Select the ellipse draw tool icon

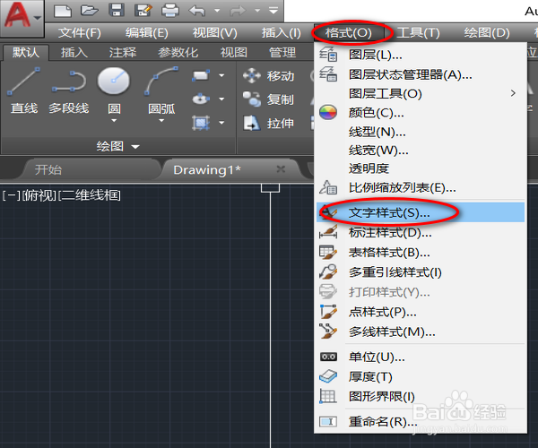(201, 99)
